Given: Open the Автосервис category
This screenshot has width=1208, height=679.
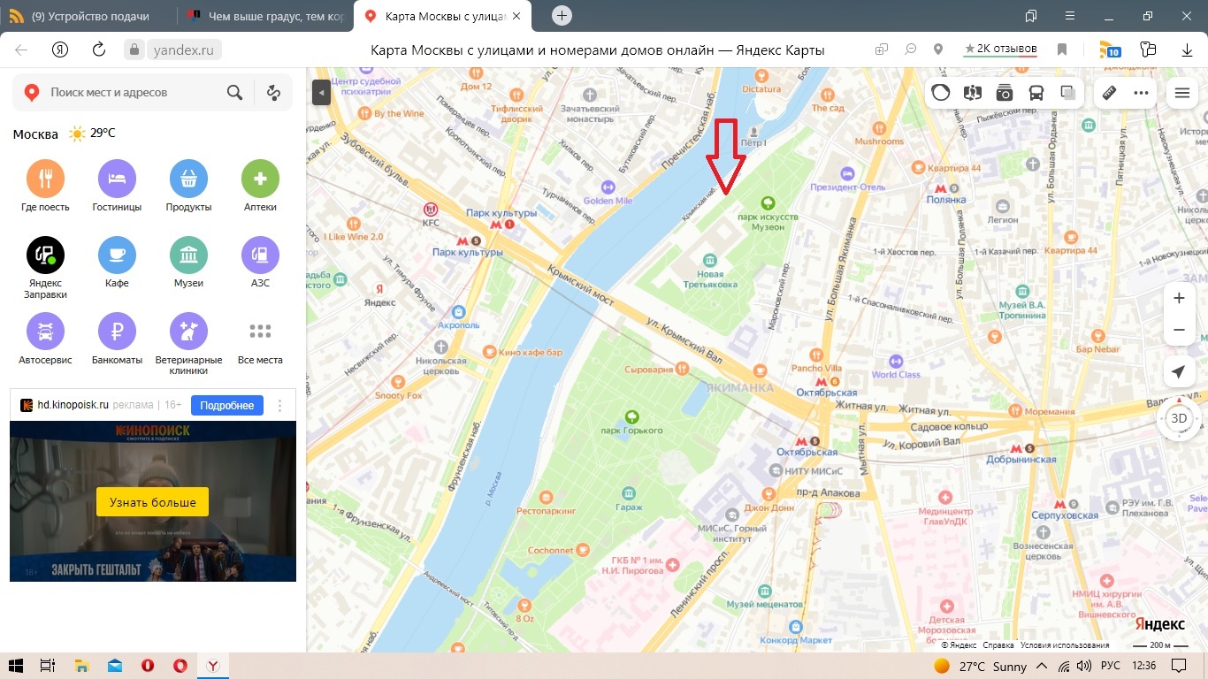Looking at the screenshot, I should point(45,339).
